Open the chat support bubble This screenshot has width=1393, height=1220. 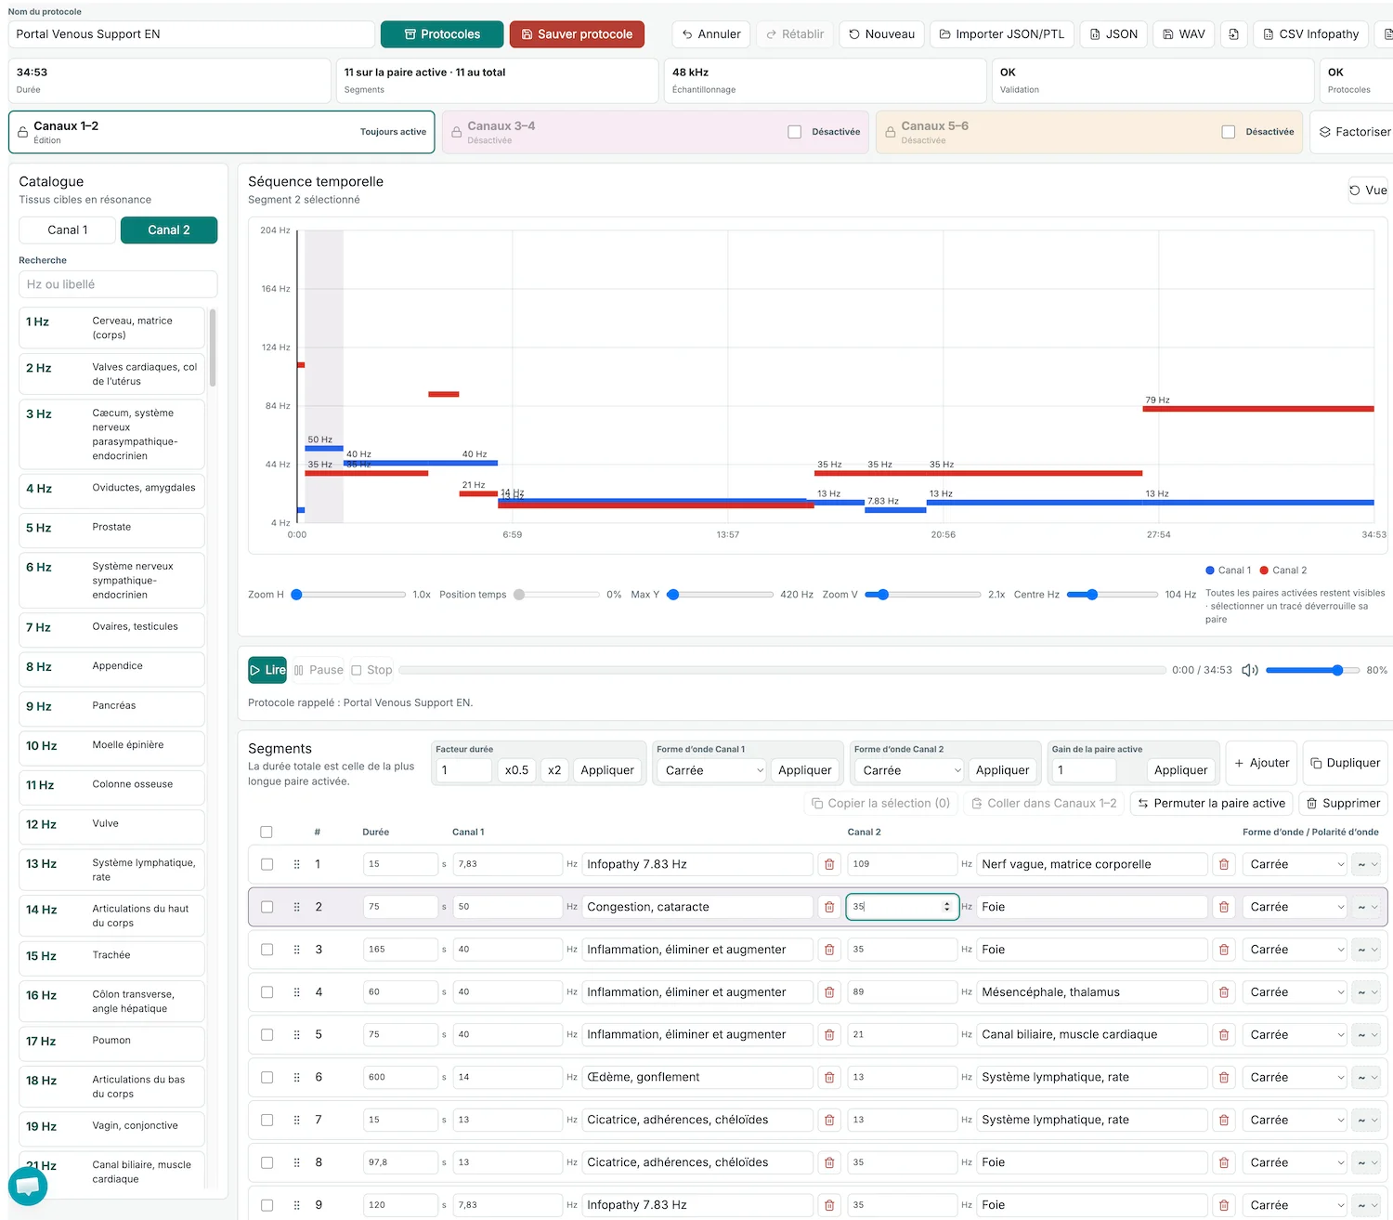coord(28,1186)
